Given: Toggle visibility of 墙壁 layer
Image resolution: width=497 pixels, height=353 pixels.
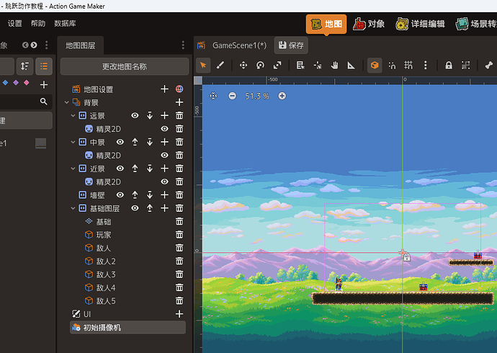Looking at the screenshot, I should tap(120, 195).
